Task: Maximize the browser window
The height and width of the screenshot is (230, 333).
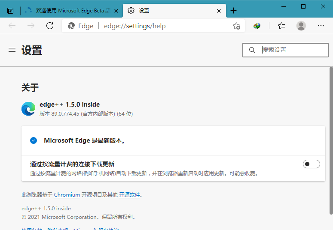Action: [303, 6]
